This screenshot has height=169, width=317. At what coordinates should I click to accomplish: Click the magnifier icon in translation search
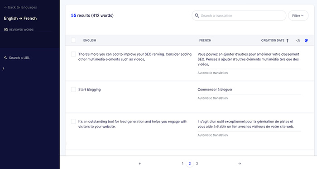click(197, 15)
